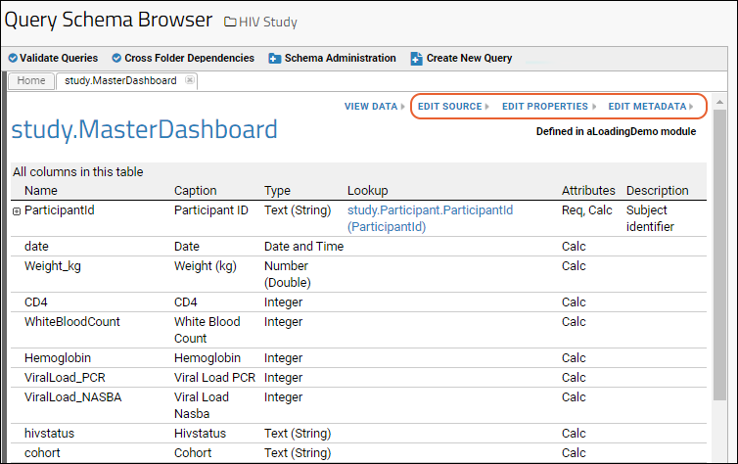
Task: Click the Validate Queries checkmark icon
Action: [13, 59]
